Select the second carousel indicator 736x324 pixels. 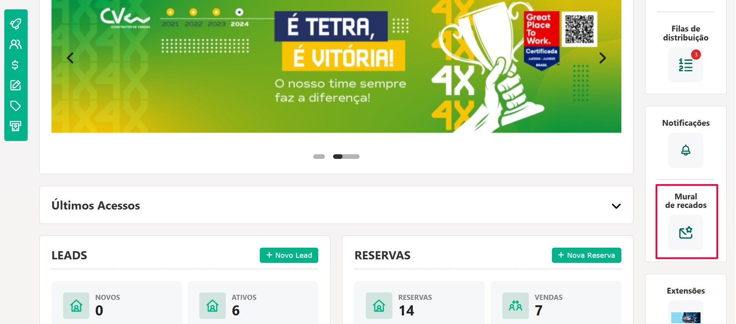346,157
